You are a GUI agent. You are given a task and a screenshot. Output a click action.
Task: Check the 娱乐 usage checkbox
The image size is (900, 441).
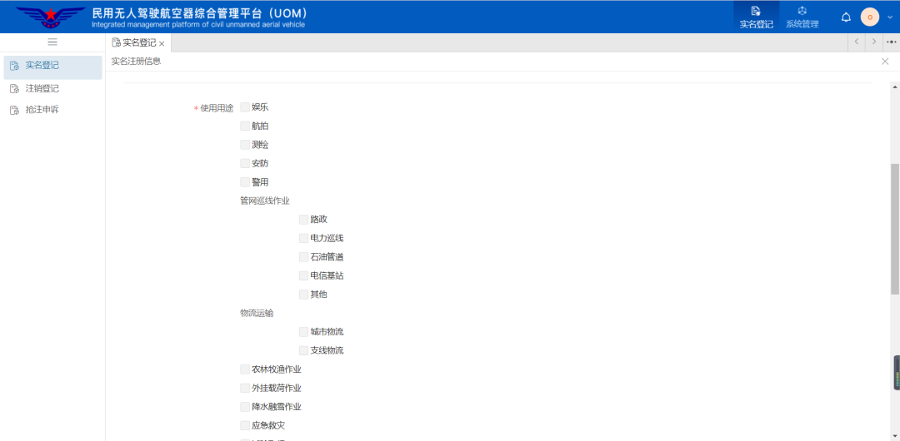(x=245, y=107)
